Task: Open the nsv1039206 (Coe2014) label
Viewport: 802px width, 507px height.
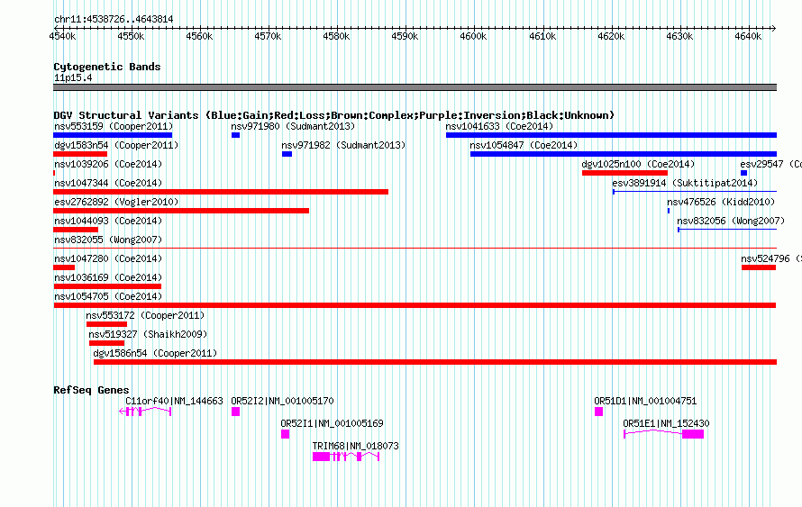Action: (x=108, y=164)
